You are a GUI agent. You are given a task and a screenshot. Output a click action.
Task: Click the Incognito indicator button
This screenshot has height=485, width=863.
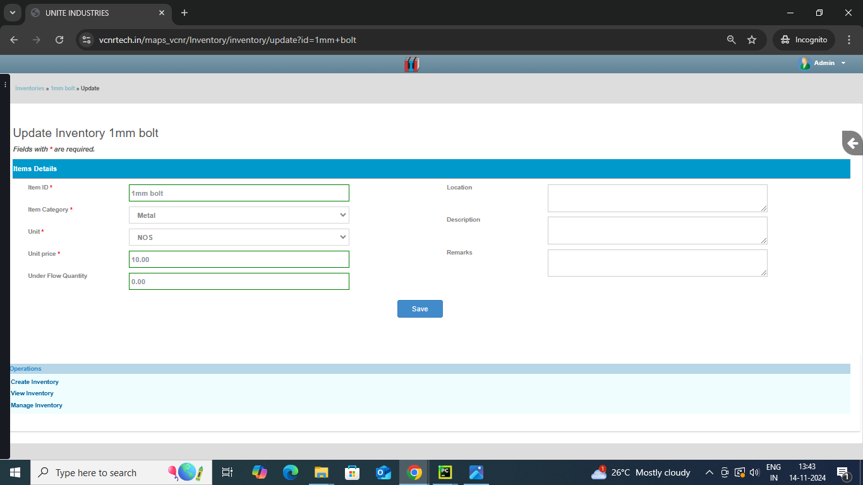pos(804,40)
